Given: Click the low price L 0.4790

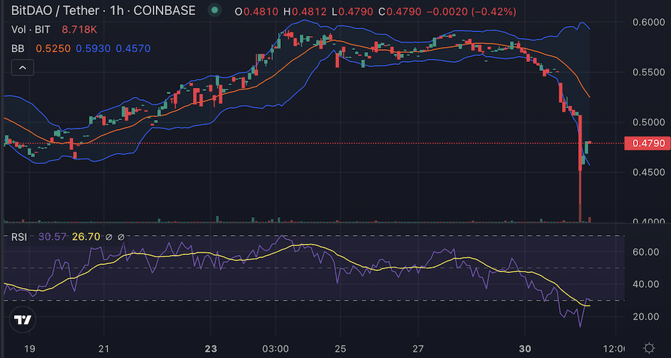Looking at the screenshot, I should click(351, 11).
